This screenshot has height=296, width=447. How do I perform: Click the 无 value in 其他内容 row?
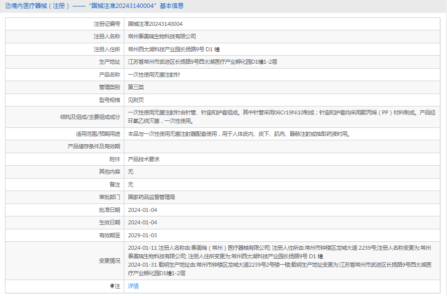(x=131, y=172)
